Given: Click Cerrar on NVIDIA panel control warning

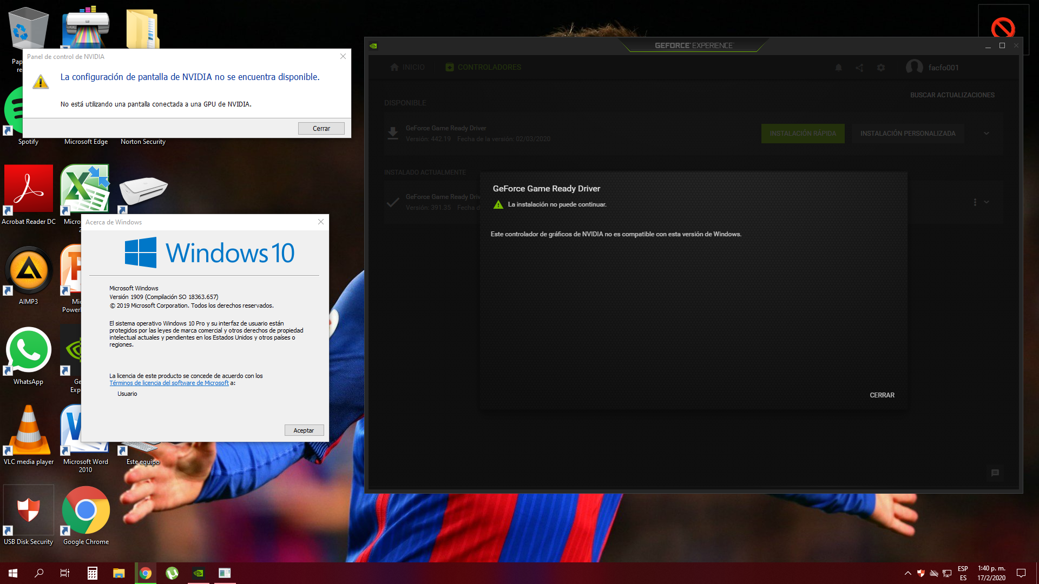Looking at the screenshot, I should tap(321, 128).
